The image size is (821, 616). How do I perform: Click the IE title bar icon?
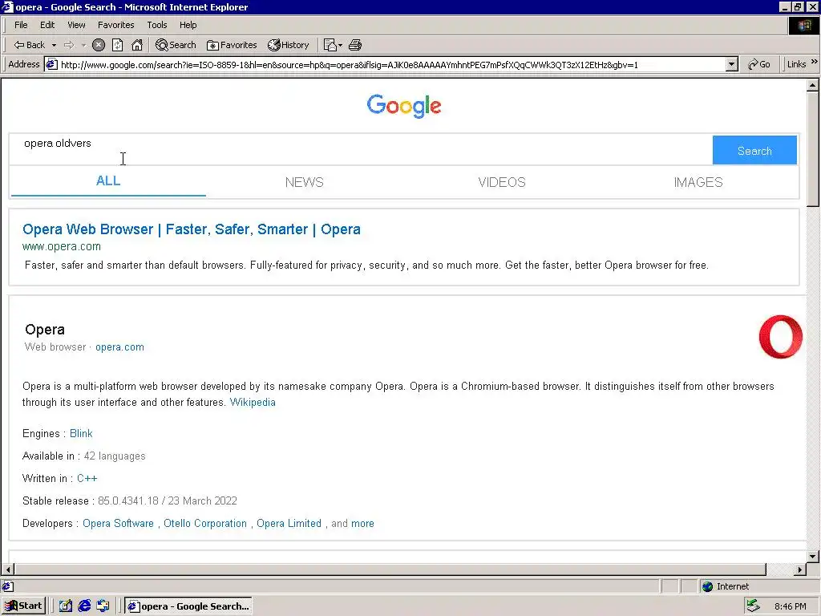pyautogui.click(x=7, y=6)
